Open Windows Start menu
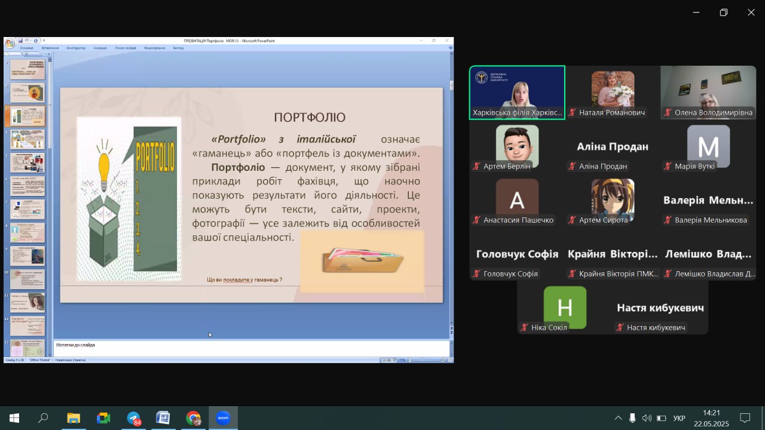765x430 pixels. tap(14, 418)
